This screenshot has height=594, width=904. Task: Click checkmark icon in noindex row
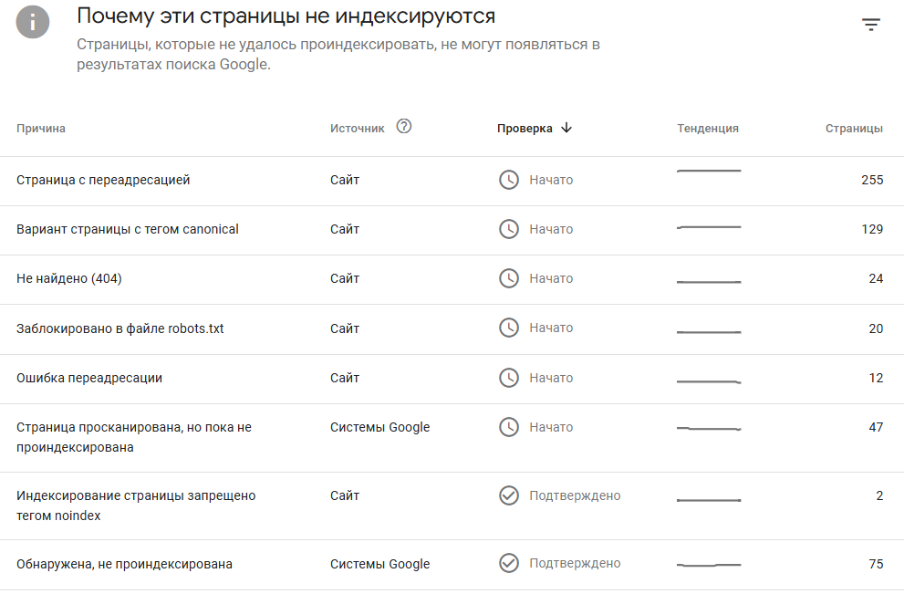coord(508,495)
